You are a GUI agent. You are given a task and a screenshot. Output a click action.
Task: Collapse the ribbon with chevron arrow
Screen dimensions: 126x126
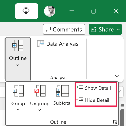click(117, 76)
